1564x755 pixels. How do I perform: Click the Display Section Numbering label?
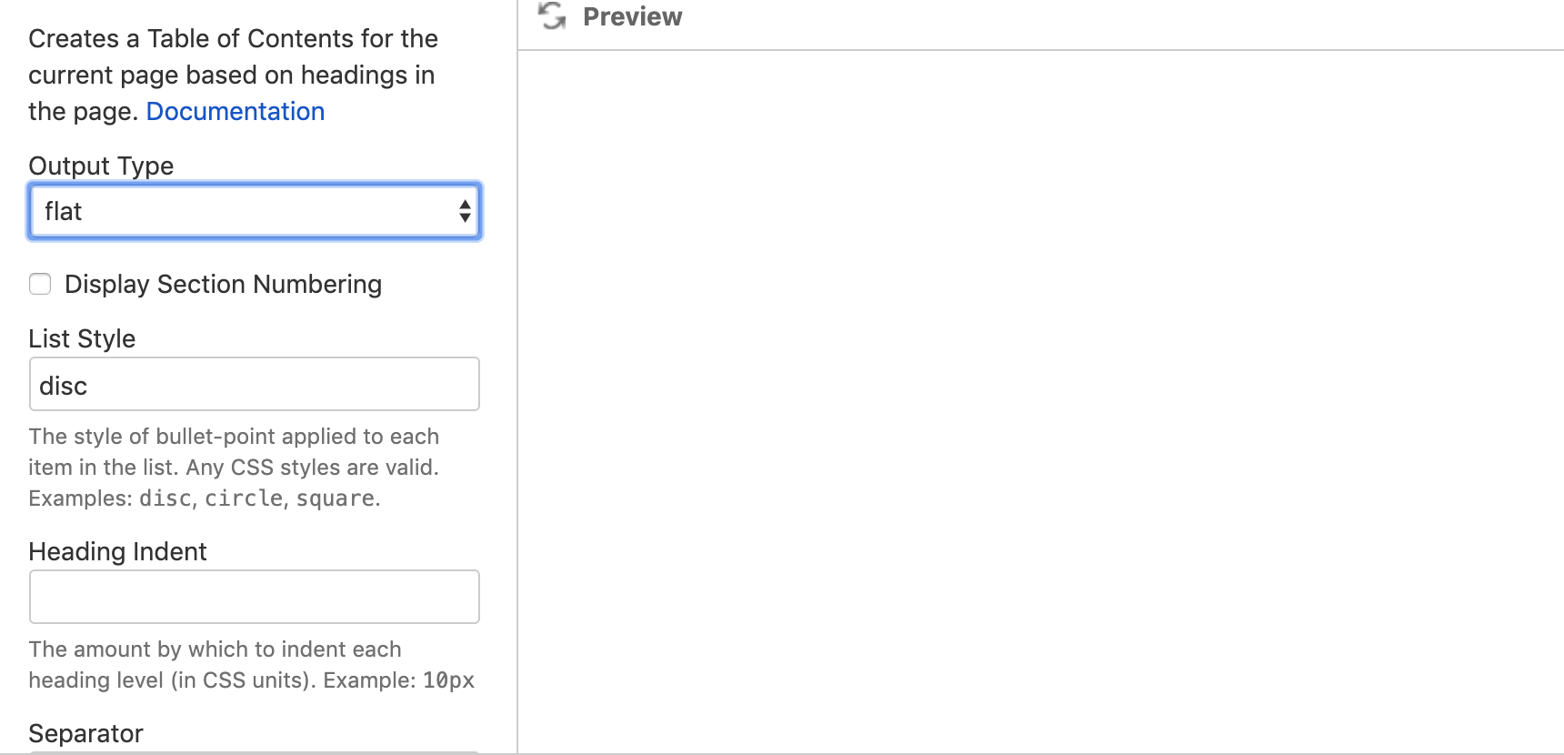click(x=224, y=284)
